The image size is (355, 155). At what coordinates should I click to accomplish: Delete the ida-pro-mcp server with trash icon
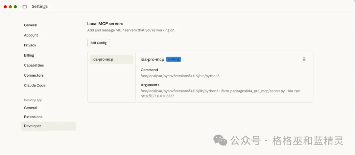[x=304, y=59]
